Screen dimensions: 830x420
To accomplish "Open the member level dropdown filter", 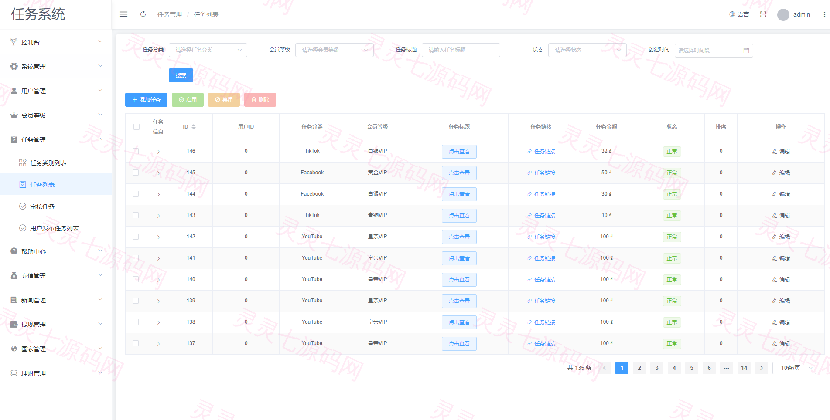I will click(x=335, y=50).
